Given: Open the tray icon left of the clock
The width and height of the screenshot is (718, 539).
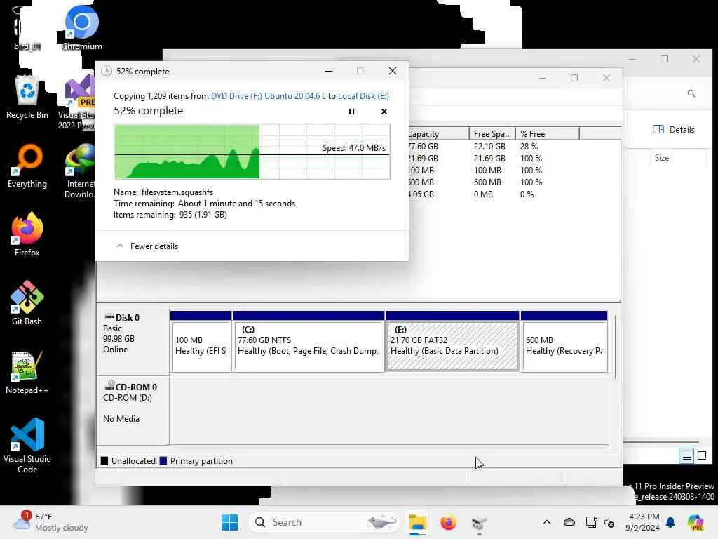Looking at the screenshot, I should point(609,522).
